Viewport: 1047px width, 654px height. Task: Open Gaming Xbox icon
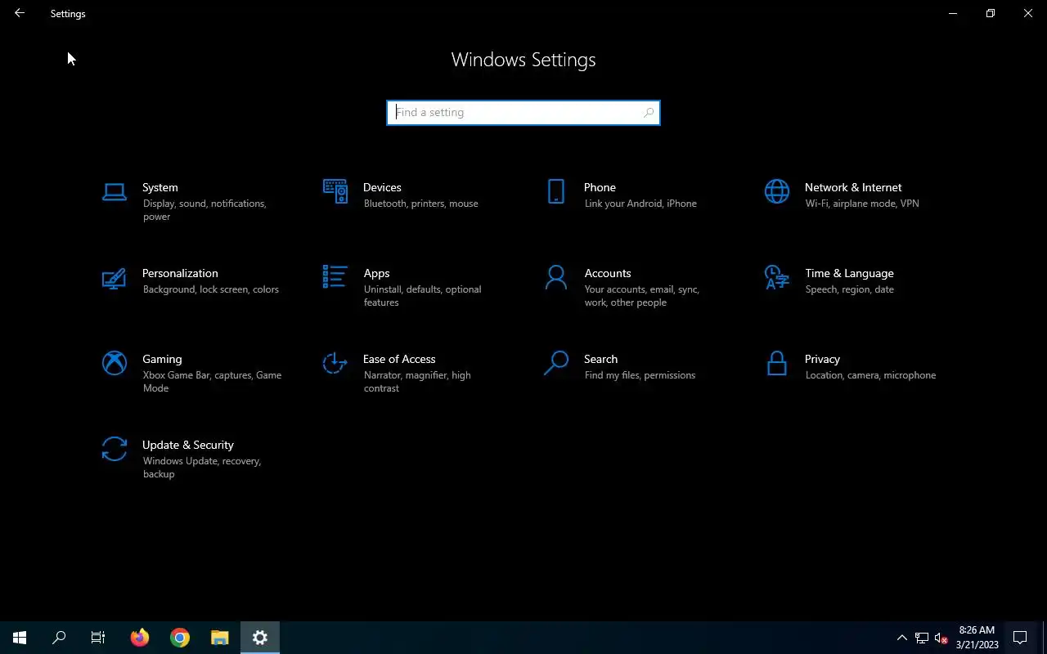click(x=115, y=363)
